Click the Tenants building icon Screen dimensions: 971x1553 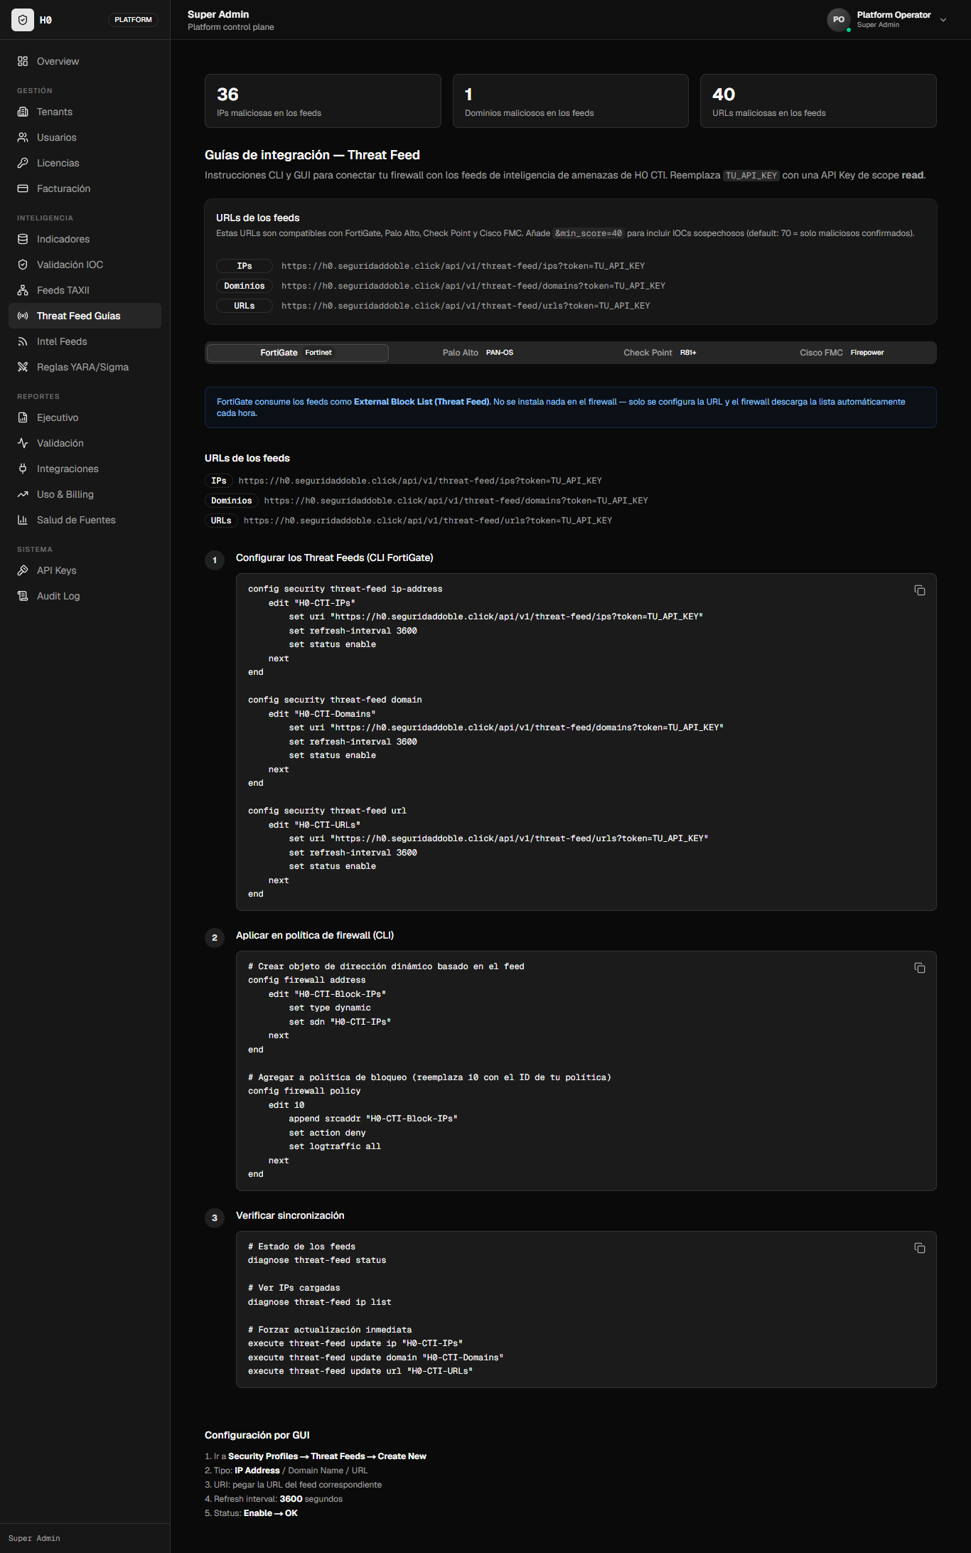click(23, 112)
